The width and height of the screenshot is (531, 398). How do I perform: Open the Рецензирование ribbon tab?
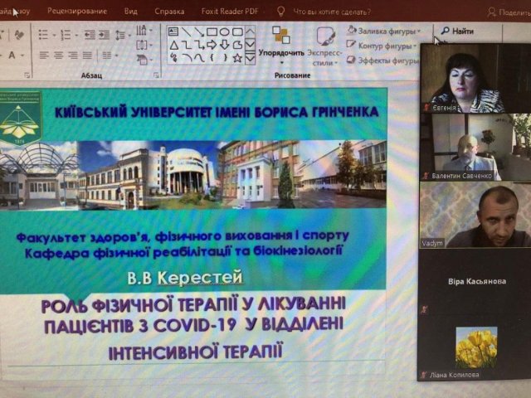(x=77, y=12)
